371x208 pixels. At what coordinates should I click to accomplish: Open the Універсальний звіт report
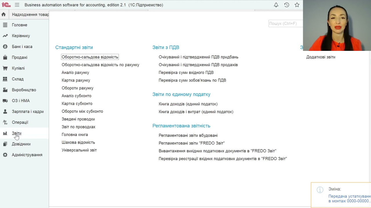pyautogui.click(x=79, y=150)
